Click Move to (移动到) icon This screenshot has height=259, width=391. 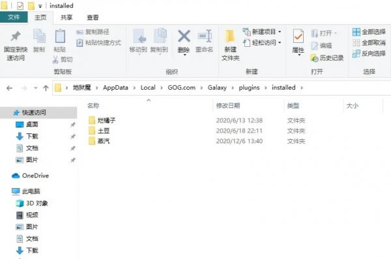coord(139,36)
